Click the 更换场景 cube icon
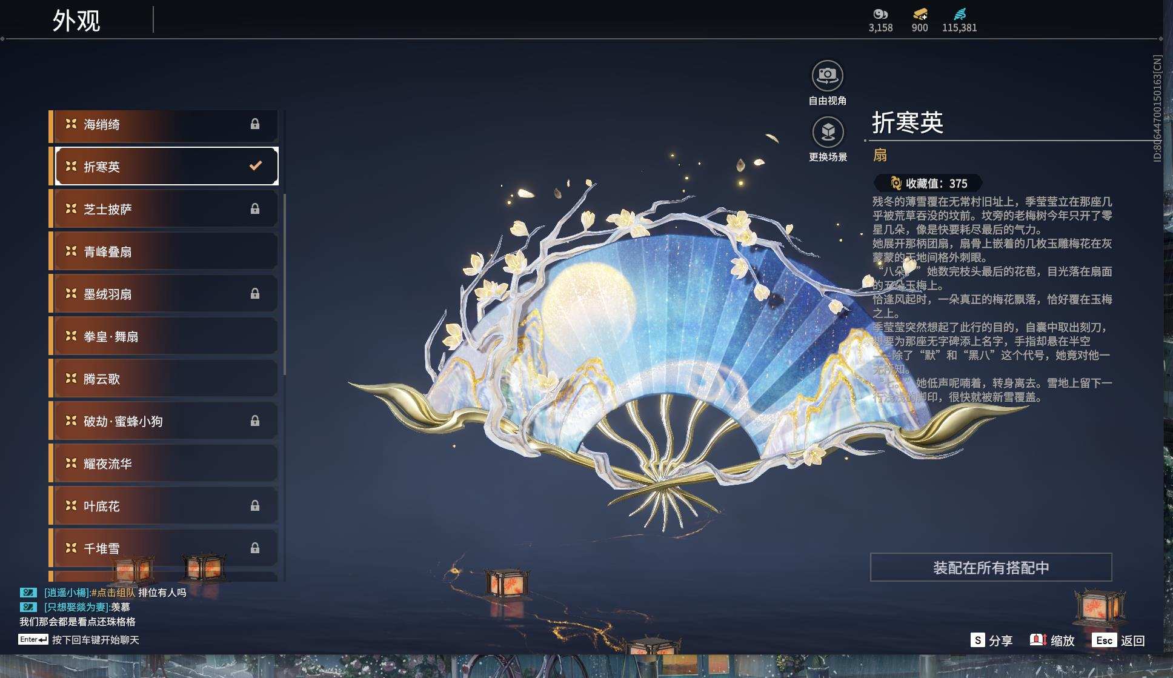Viewport: 1173px width, 678px height. [828, 132]
